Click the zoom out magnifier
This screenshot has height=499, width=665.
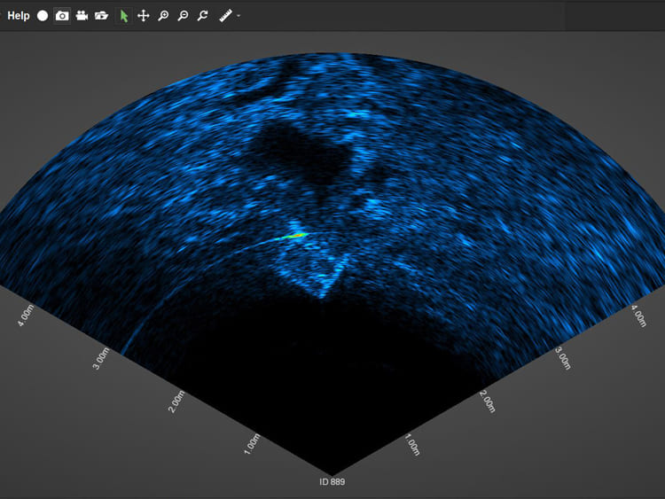pyautogui.click(x=183, y=16)
